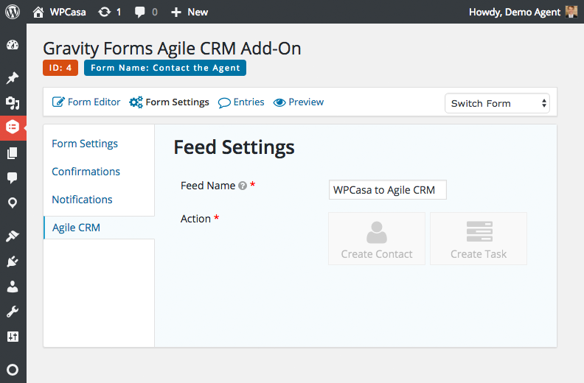Click New in the admin bar
Image resolution: width=584 pixels, height=383 pixels.
(x=198, y=13)
